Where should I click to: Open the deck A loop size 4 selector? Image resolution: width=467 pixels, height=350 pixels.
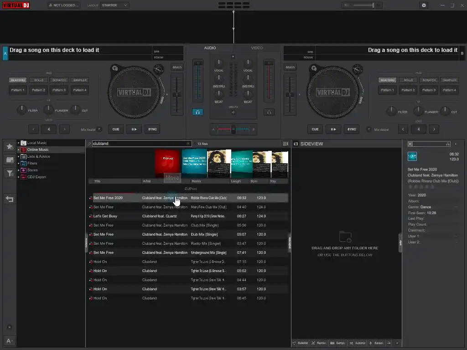[49, 129]
